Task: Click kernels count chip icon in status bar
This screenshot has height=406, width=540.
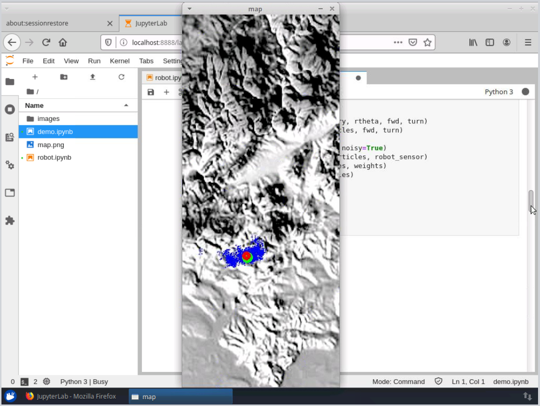Action: click(46, 382)
